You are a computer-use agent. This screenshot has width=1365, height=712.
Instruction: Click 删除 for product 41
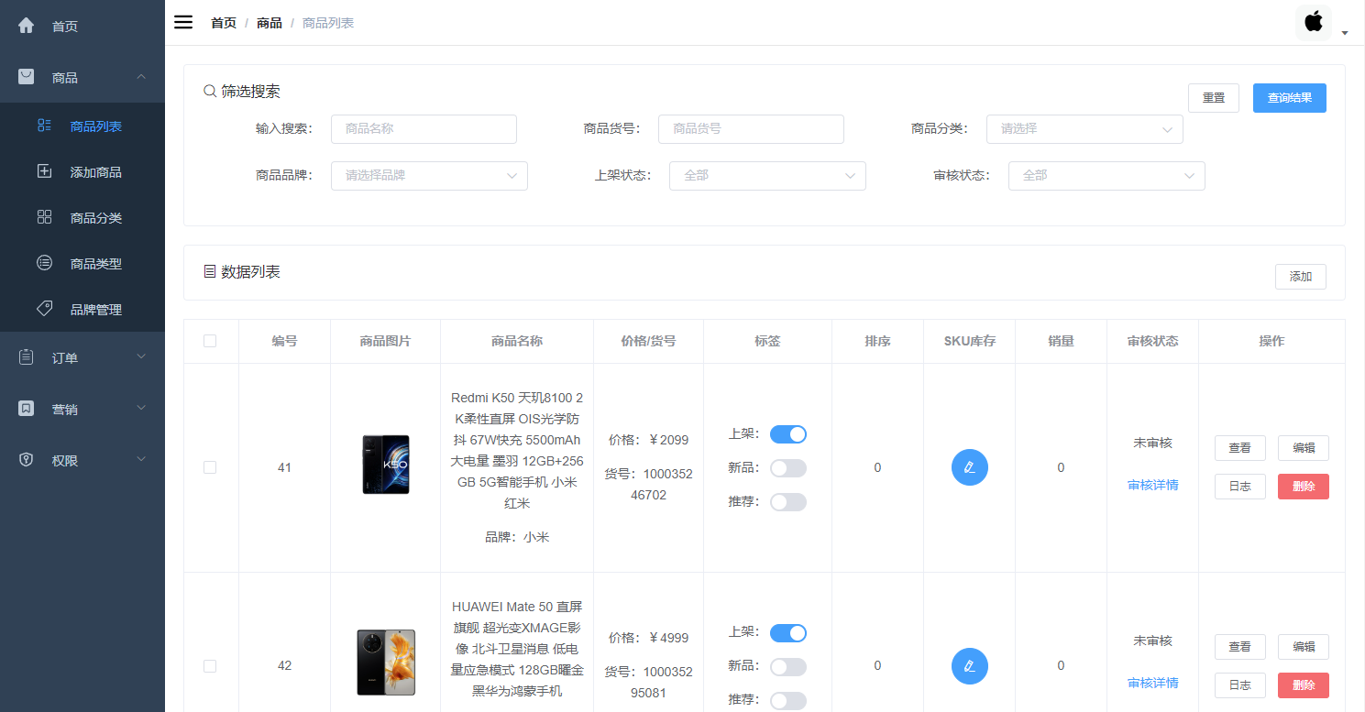tap(1304, 487)
